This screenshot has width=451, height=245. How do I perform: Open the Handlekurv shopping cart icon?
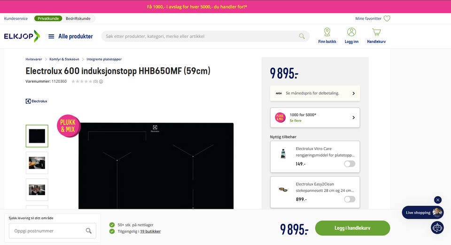[376, 32]
